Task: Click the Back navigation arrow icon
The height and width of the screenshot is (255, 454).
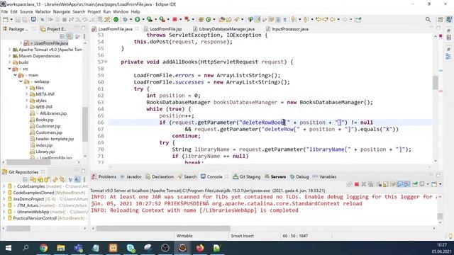Action: 333,19
